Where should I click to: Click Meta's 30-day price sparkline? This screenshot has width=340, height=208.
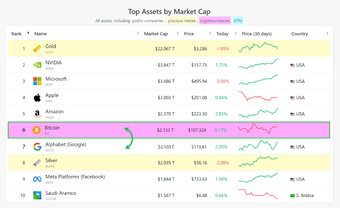(258, 177)
